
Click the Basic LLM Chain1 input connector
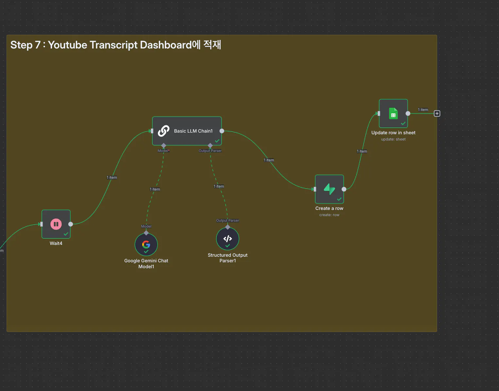(x=152, y=131)
